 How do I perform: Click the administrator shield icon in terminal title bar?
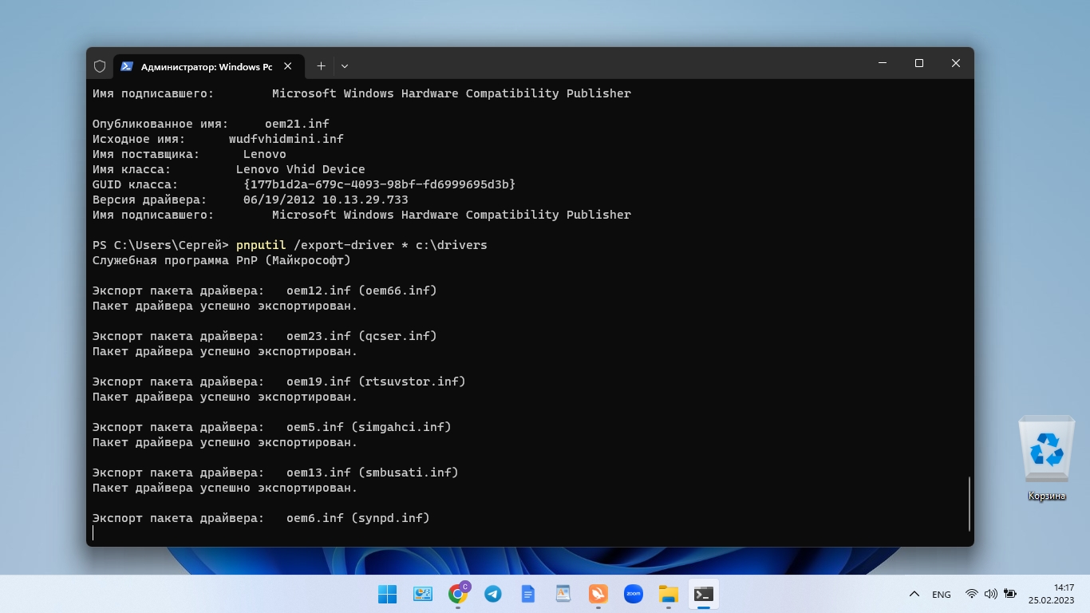(x=100, y=66)
